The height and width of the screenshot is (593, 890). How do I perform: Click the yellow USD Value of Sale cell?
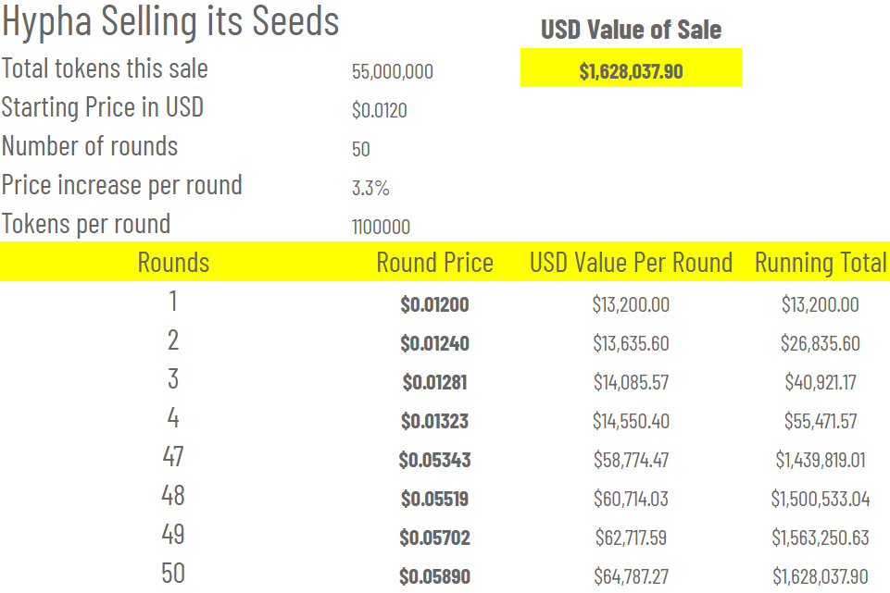[631, 70]
